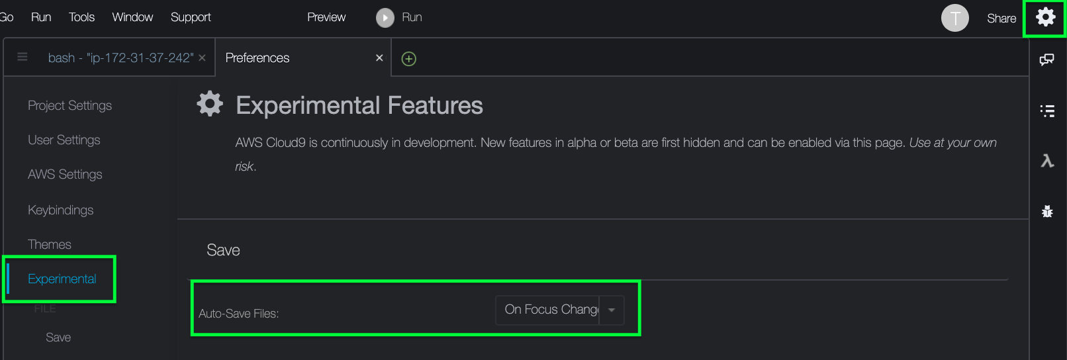Viewport: 1067px width, 360px height.
Task: Click the Share button
Action: [x=1001, y=19]
